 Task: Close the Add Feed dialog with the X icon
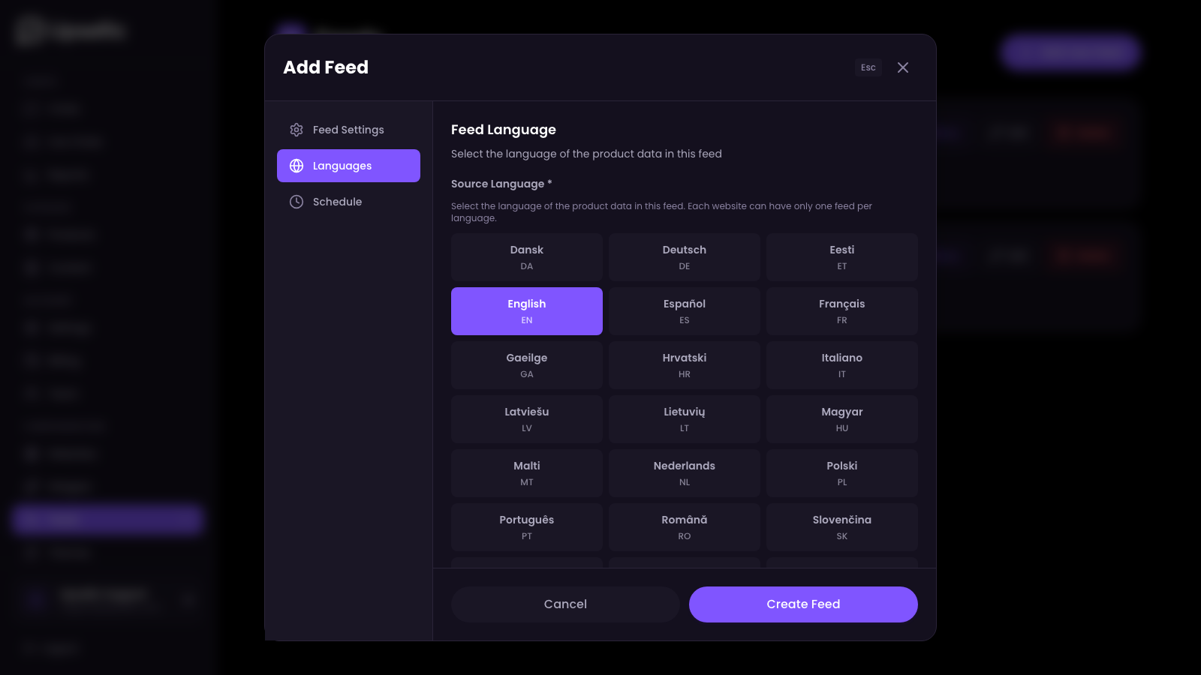point(903,67)
